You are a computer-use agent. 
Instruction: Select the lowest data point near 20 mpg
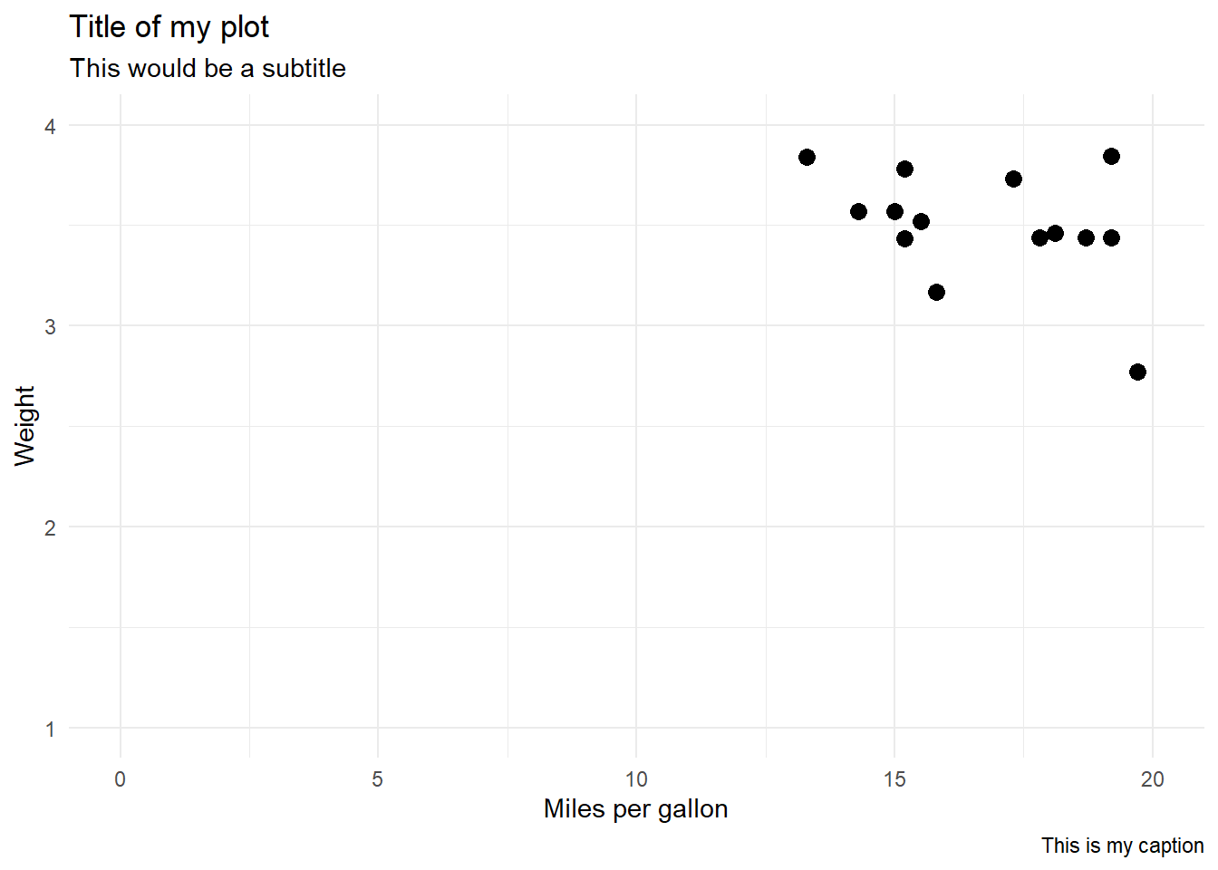1137,372
